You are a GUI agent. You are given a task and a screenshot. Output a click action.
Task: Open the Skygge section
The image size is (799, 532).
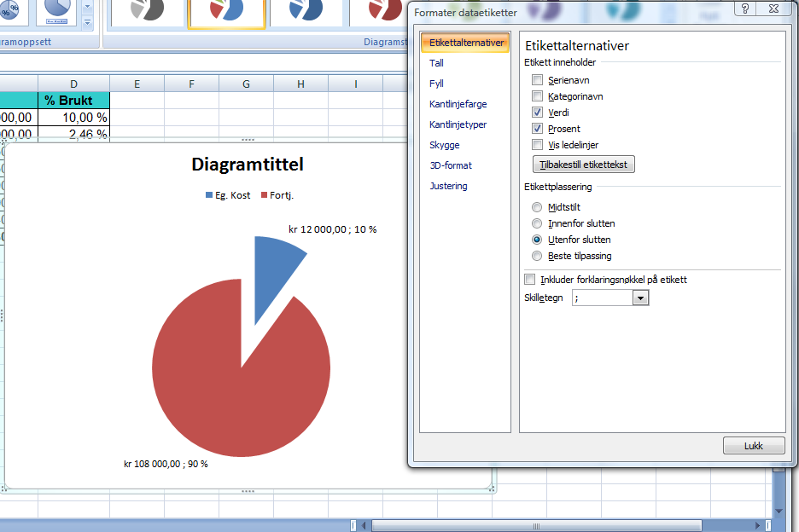click(445, 145)
